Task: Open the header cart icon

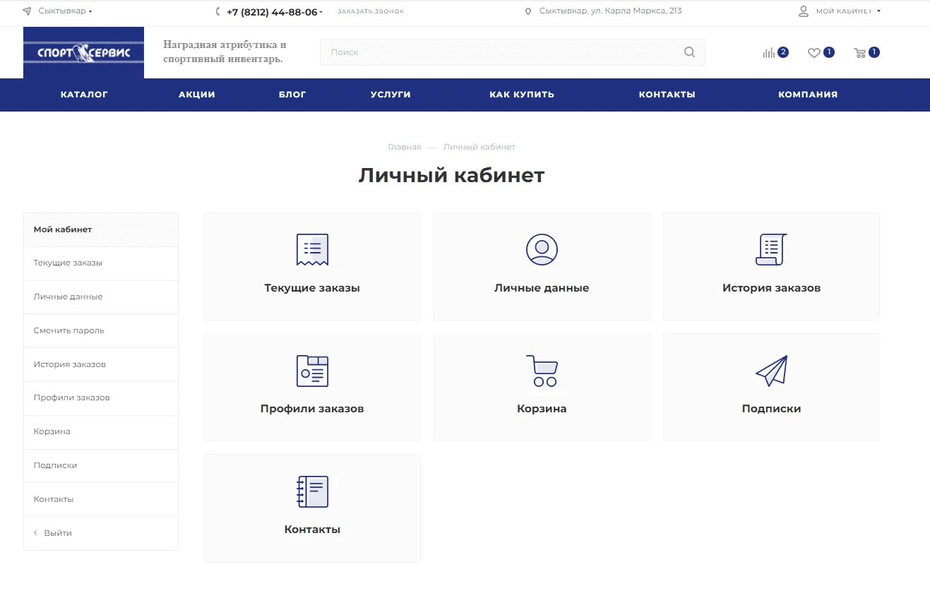Action: click(x=860, y=52)
